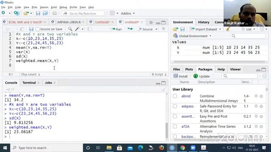Viewport: 271px width, 152px height.
Task: Switch to the Files tab
Action: coord(177,69)
